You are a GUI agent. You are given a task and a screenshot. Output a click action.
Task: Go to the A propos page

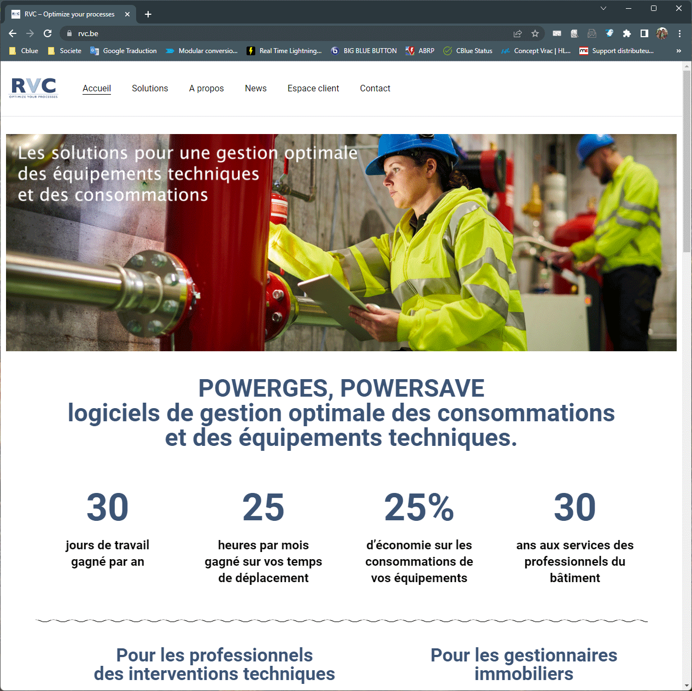click(x=207, y=89)
